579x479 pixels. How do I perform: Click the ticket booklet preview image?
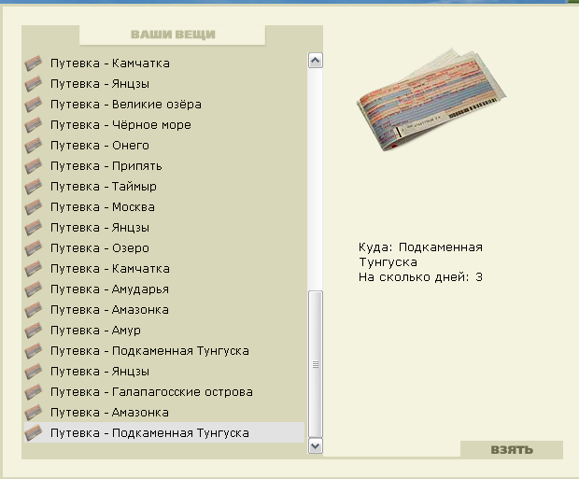tap(431, 100)
